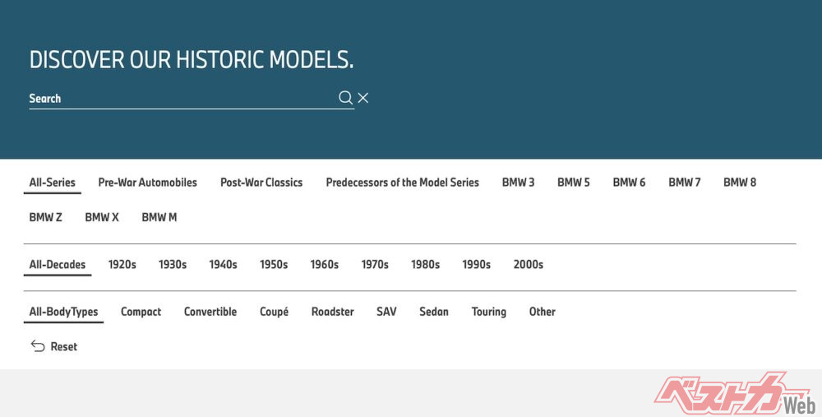The height and width of the screenshot is (417, 822).
Task: Click the Bestcar Web logo watermark
Action: click(732, 394)
